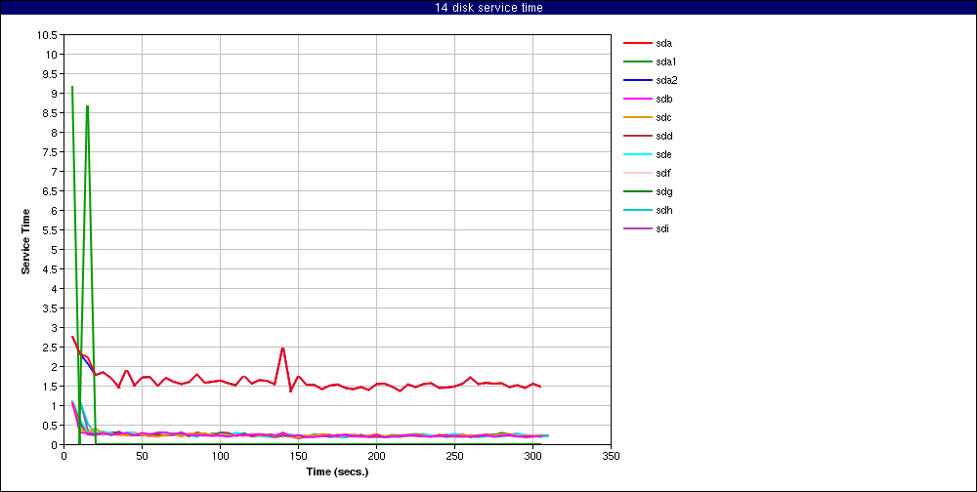This screenshot has height=492, width=977.
Task: Click the sdb legend label
Action: (663, 99)
